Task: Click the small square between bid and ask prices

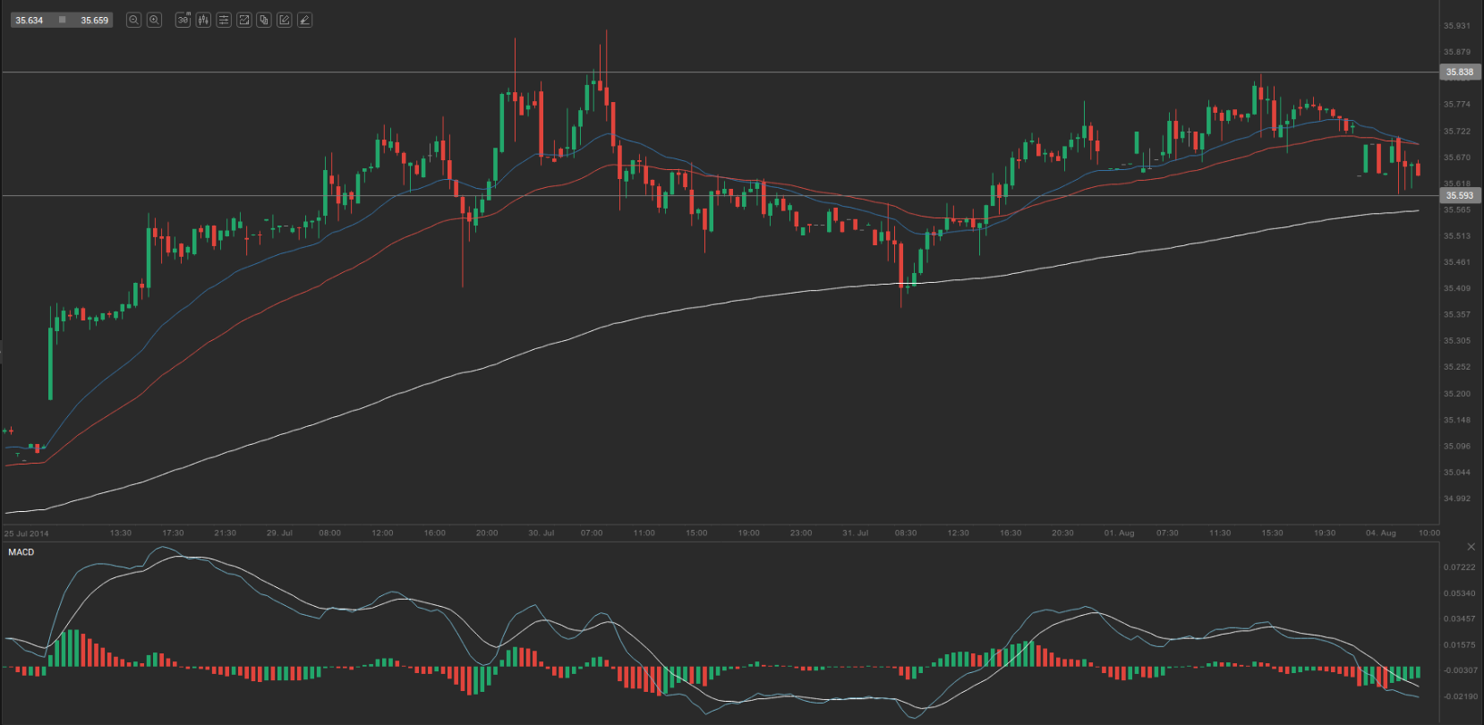Action: [62, 20]
